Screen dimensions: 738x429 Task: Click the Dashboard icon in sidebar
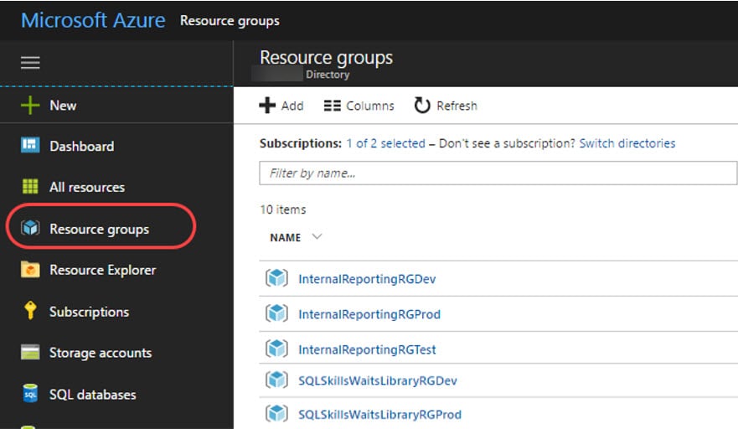30,145
